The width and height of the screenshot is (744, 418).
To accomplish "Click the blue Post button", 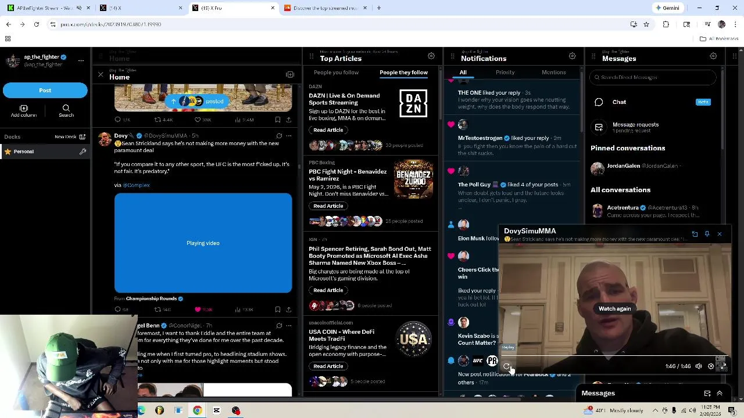I will [45, 91].
